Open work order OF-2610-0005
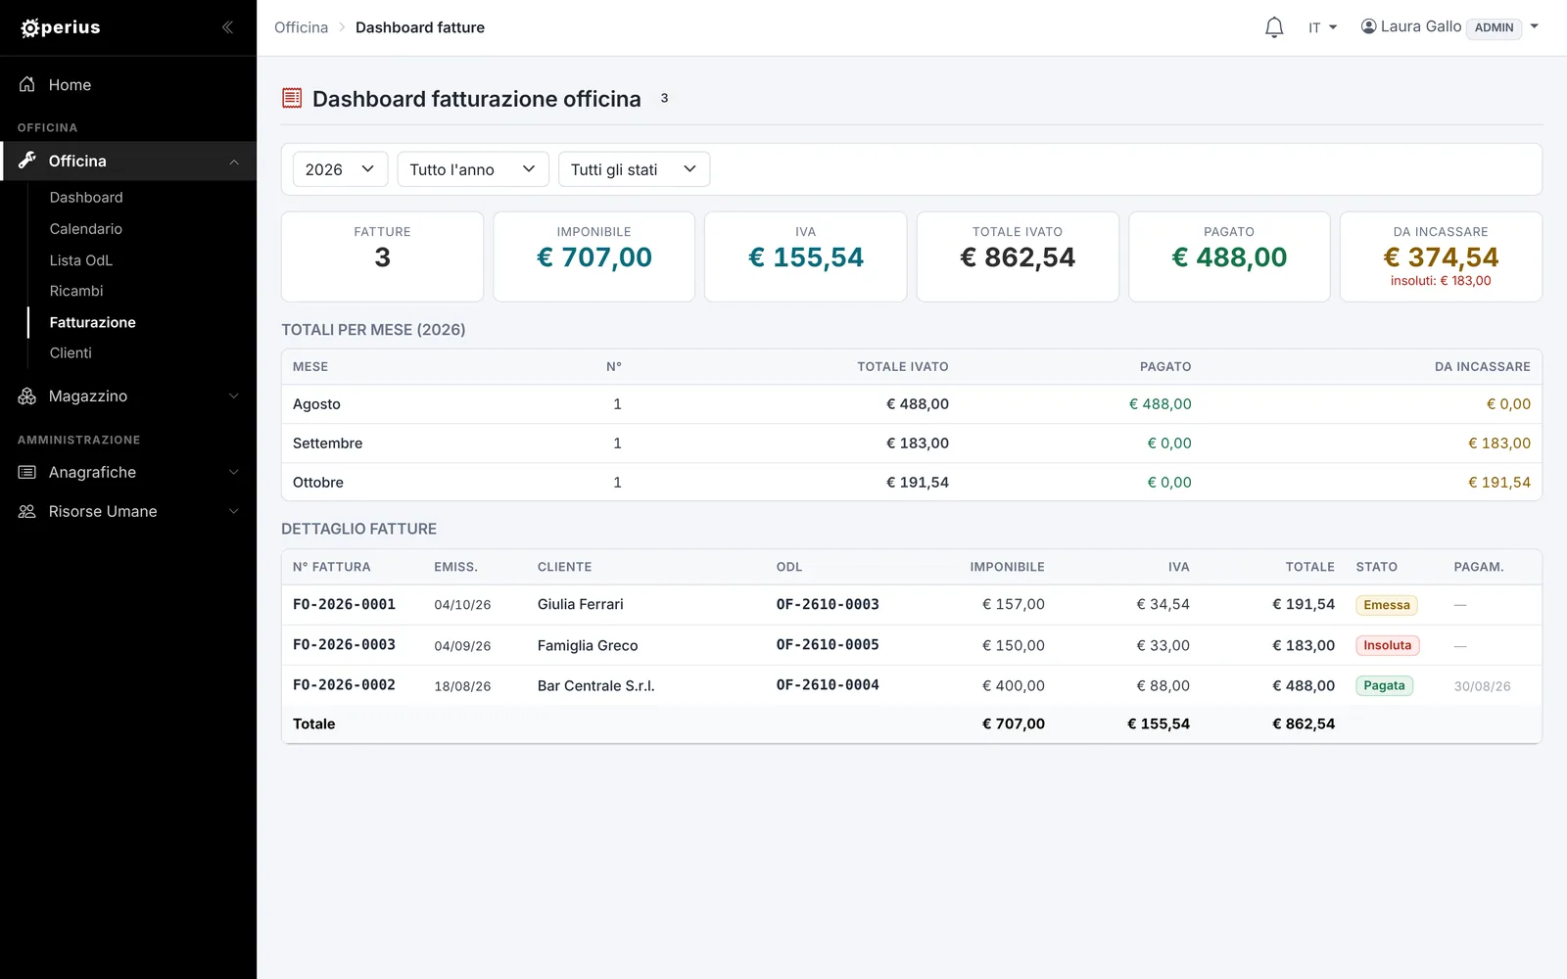This screenshot has height=979, width=1567. coord(828,644)
